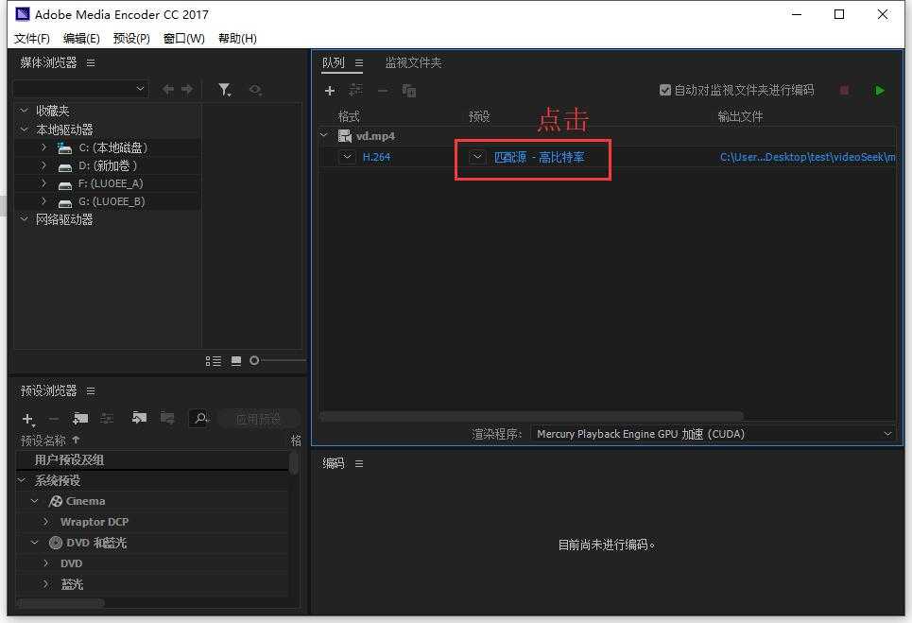Expand the 蓝光 preset folder

[x=46, y=584]
